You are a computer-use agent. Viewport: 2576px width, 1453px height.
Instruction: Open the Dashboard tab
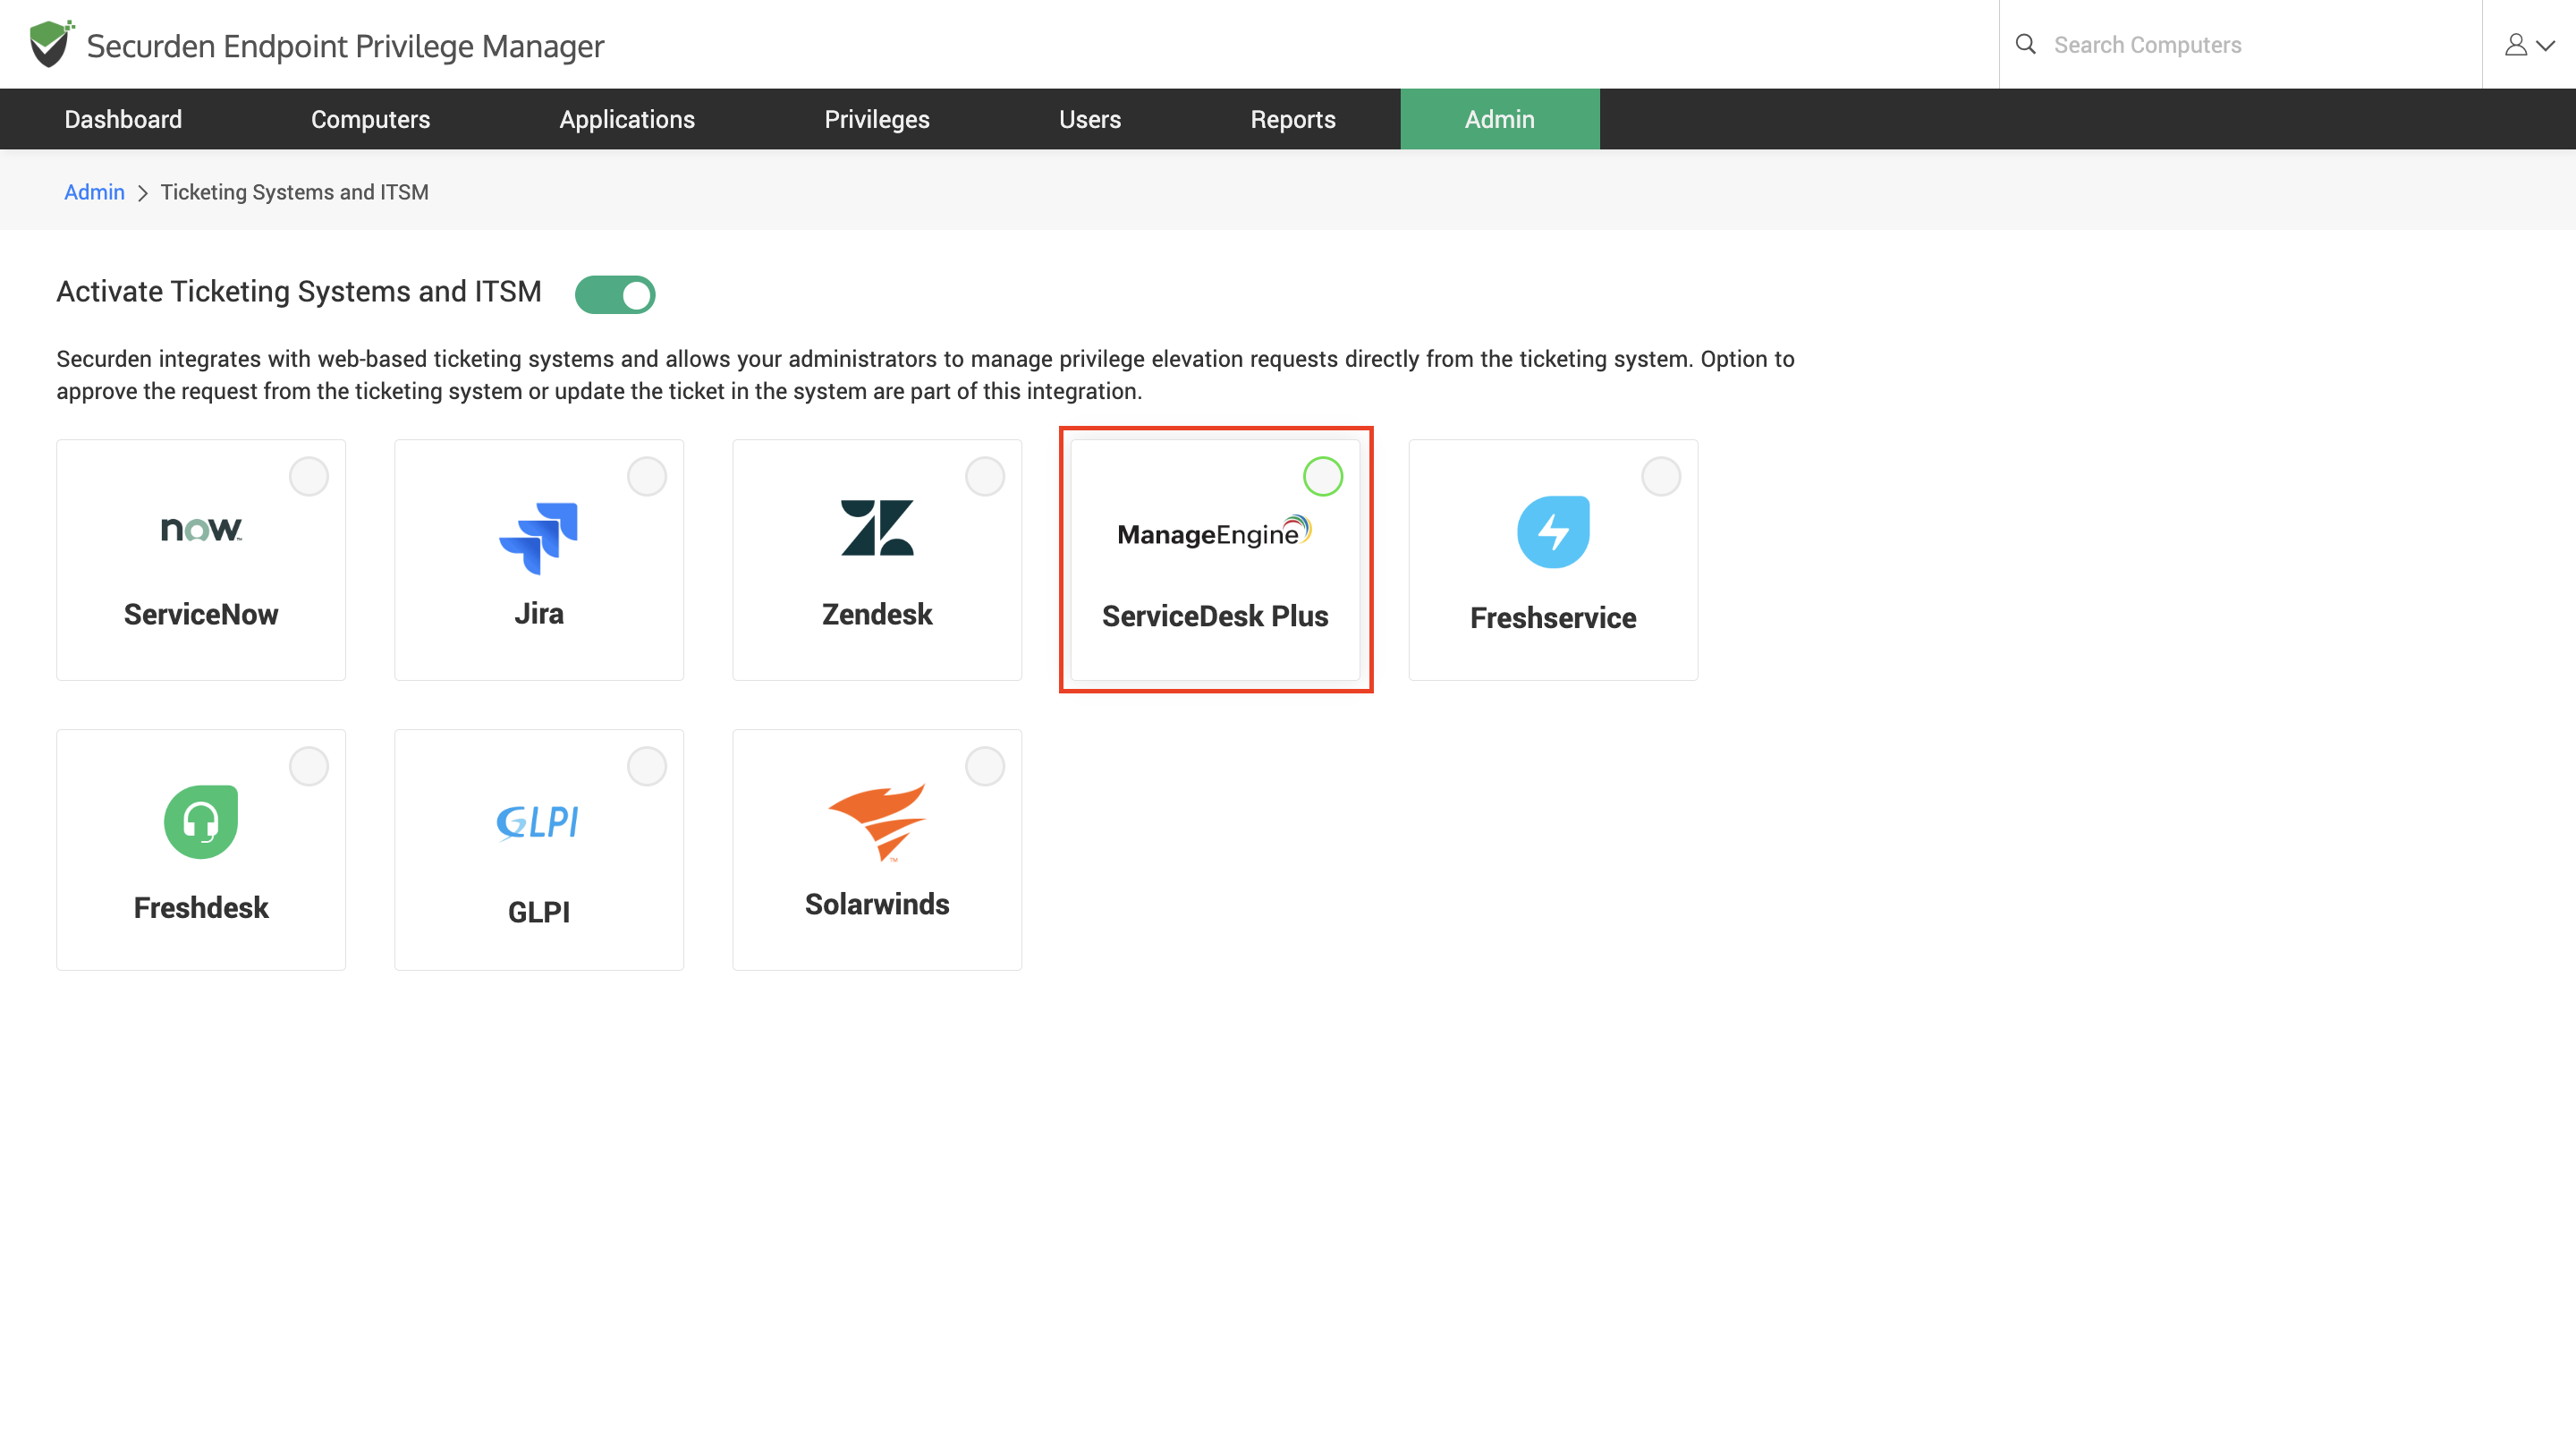tap(123, 119)
